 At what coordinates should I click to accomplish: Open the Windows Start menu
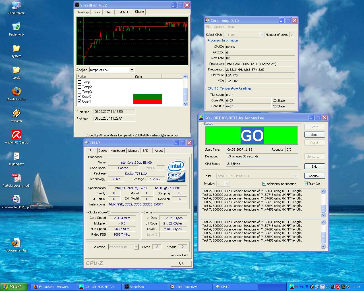coord(14,287)
